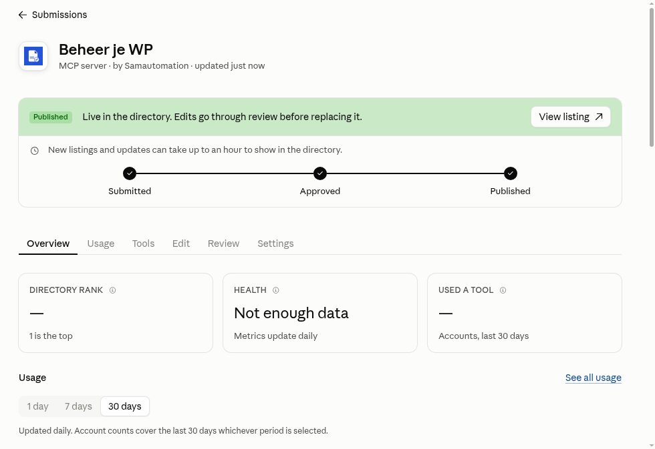
Task: Switch to the Usage tab
Action: (101, 244)
